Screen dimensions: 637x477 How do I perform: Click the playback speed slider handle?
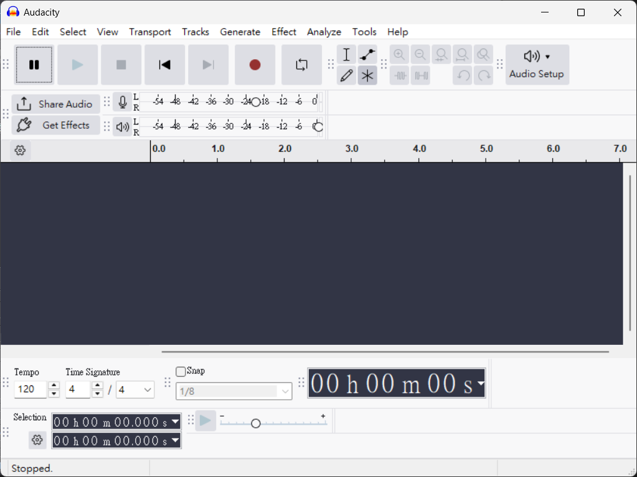(255, 423)
